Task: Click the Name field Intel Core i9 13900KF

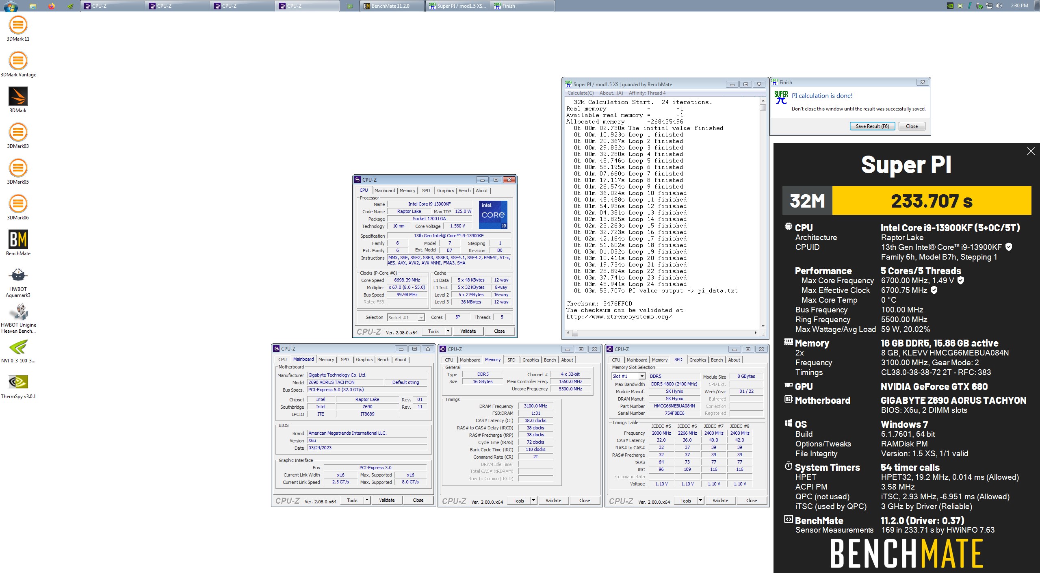Action: point(429,204)
